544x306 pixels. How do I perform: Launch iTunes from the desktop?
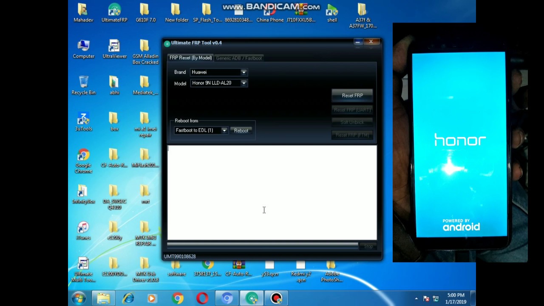83,231
